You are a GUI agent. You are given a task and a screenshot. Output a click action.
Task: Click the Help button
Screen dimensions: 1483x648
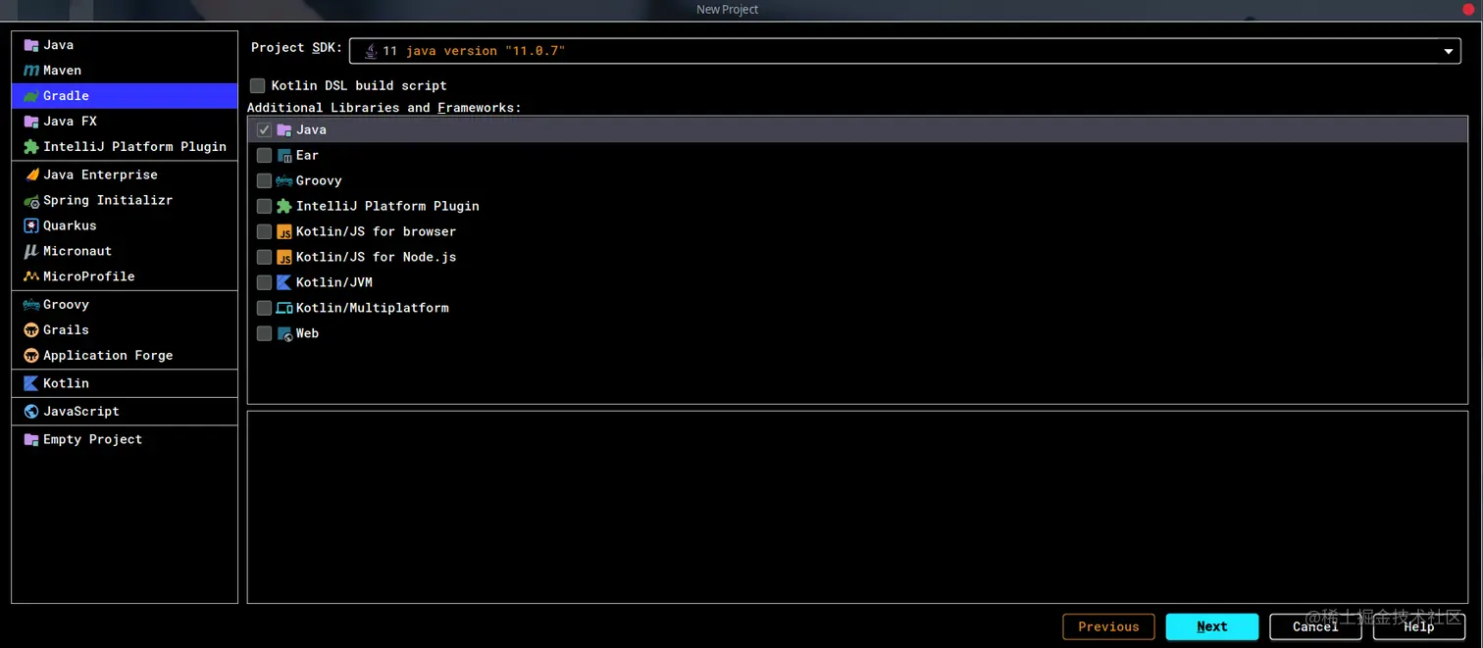coord(1418,626)
